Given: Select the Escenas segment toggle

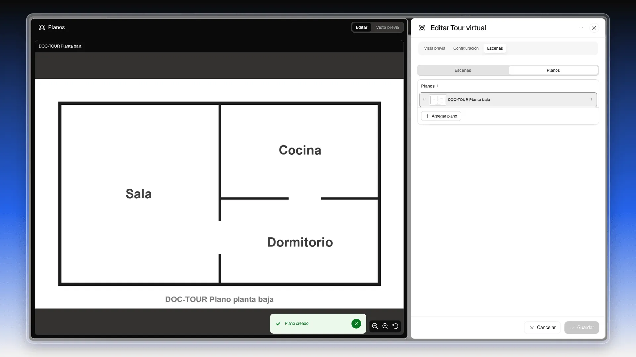Looking at the screenshot, I should (x=463, y=70).
